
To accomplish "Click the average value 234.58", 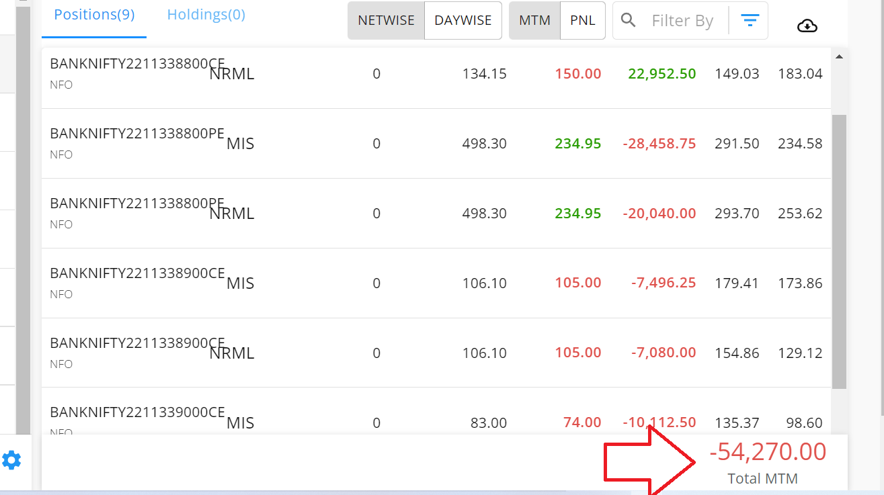I will pos(800,144).
